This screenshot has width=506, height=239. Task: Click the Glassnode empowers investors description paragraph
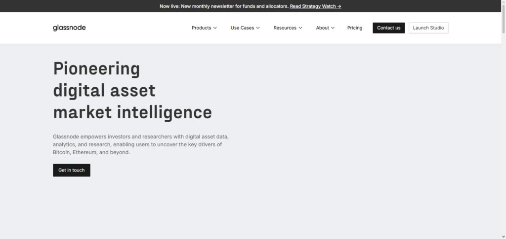pyautogui.click(x=140, y=144)
